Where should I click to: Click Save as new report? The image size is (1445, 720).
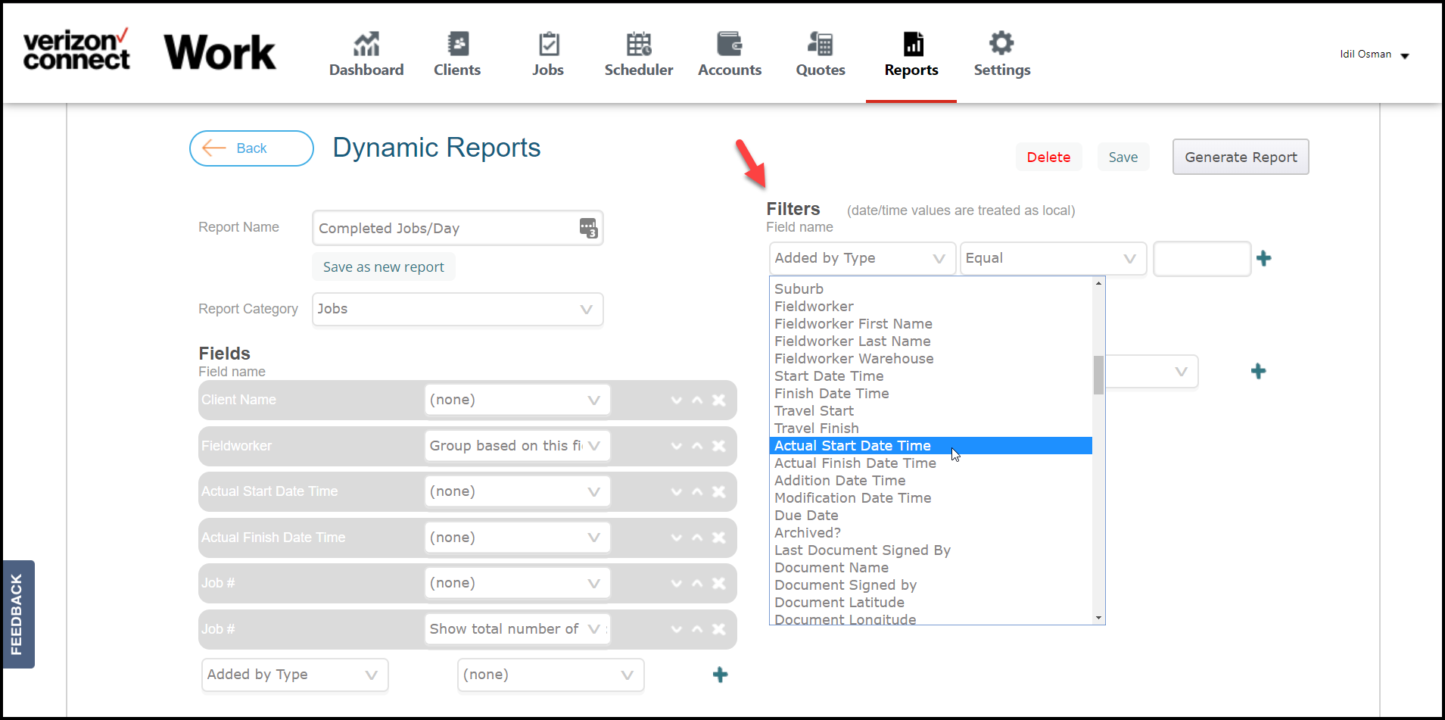[384, 267]
